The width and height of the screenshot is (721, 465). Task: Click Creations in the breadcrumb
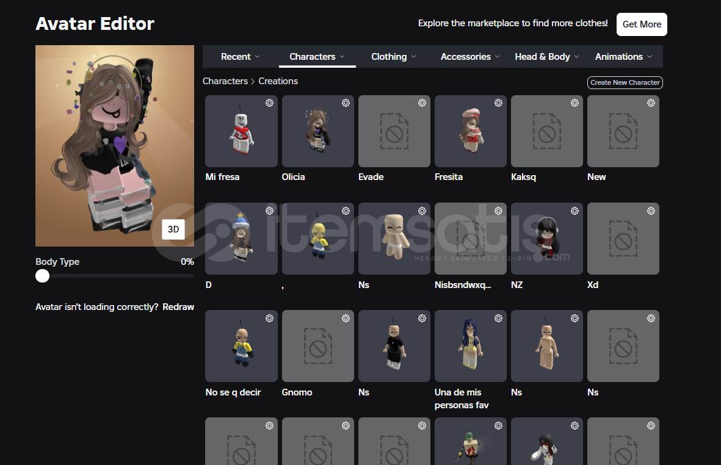(278, 81)
